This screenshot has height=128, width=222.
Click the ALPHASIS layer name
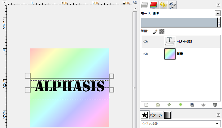click(x=184, y=41)
